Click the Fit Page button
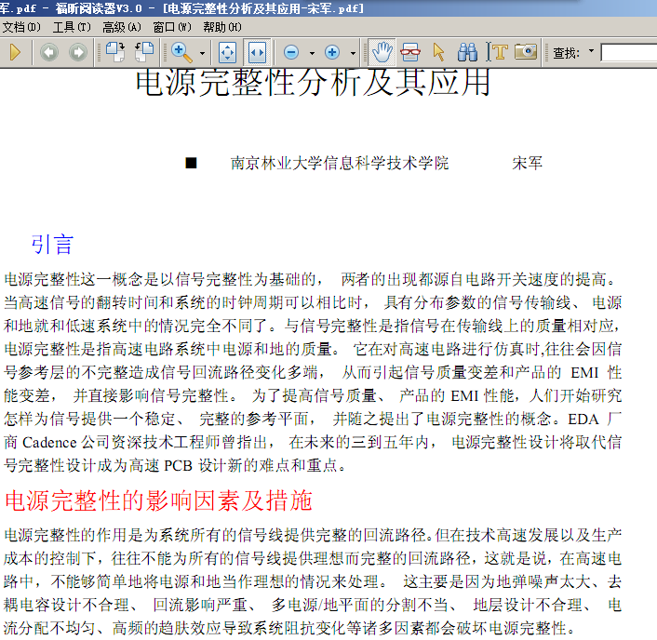 click(227, 53)
